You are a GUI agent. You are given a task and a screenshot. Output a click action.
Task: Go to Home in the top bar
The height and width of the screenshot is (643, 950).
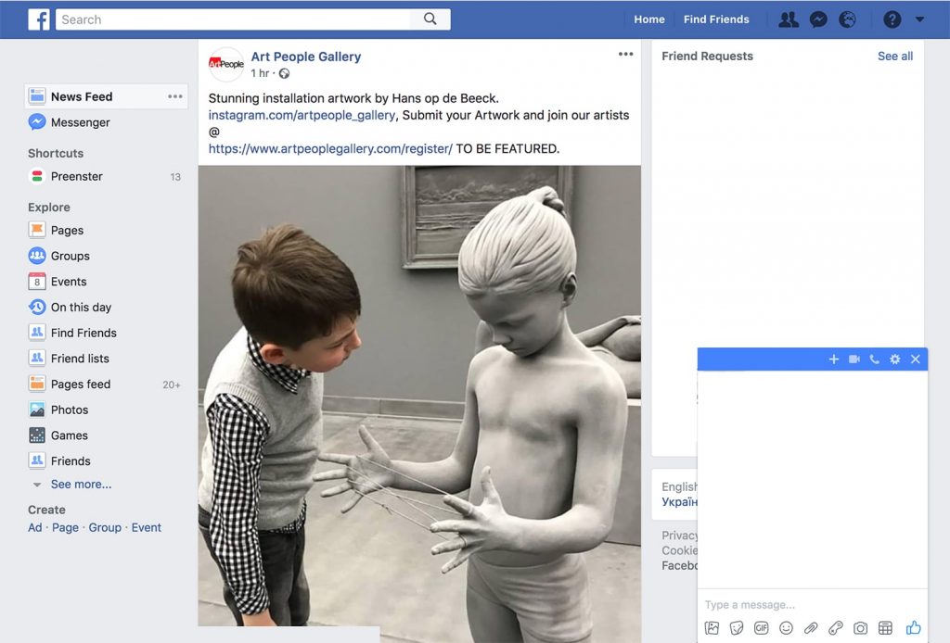click(x=649, y=19)
